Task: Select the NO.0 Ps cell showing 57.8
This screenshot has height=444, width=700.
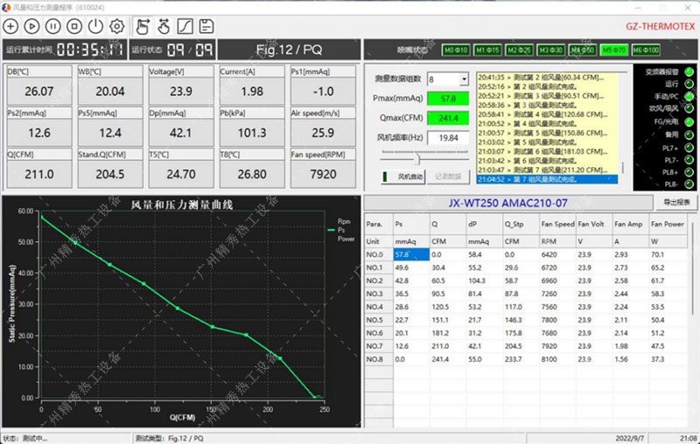Action: tap(409, 254)
